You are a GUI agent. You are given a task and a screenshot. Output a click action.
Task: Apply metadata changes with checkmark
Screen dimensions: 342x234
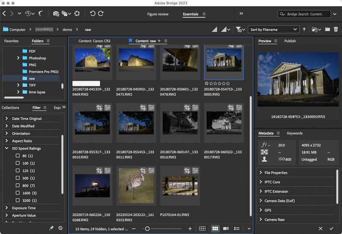click(332, 228)
